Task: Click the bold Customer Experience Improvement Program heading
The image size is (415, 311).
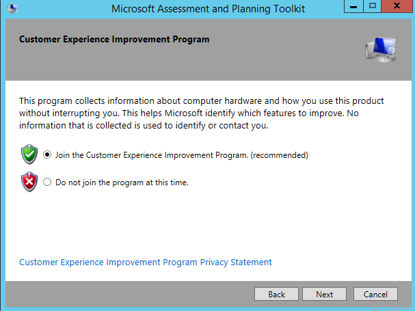Action: pos(114,40)
